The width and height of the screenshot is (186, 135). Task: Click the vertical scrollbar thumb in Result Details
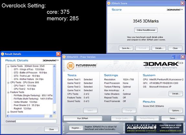pyautogui.click(x=54, y=86)
